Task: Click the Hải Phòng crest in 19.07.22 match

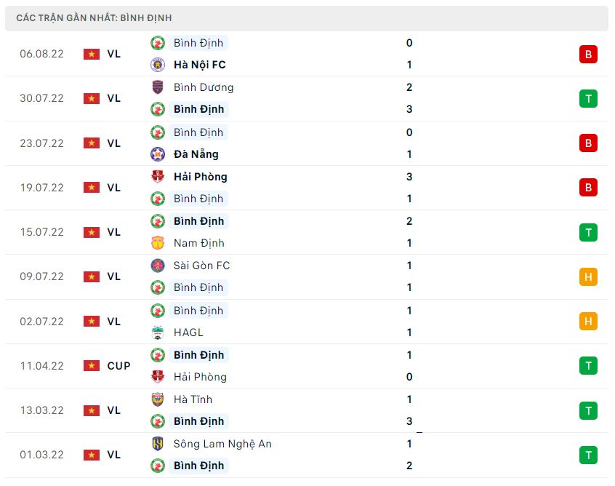Action: [x=158, y=177]
